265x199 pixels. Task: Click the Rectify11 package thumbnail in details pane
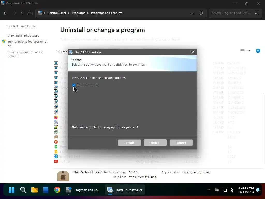click(63, 176)
